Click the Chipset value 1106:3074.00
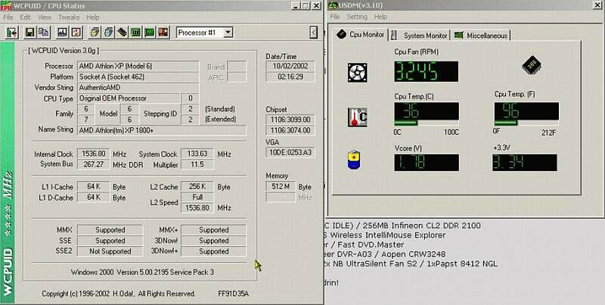 290,130
